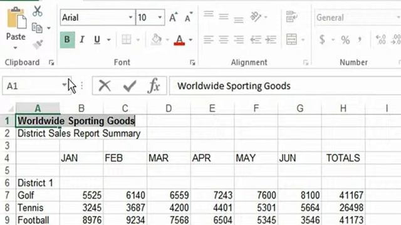Screen dimensions: 401x225
Task: Apply percent style
Action: pos(345,40)
